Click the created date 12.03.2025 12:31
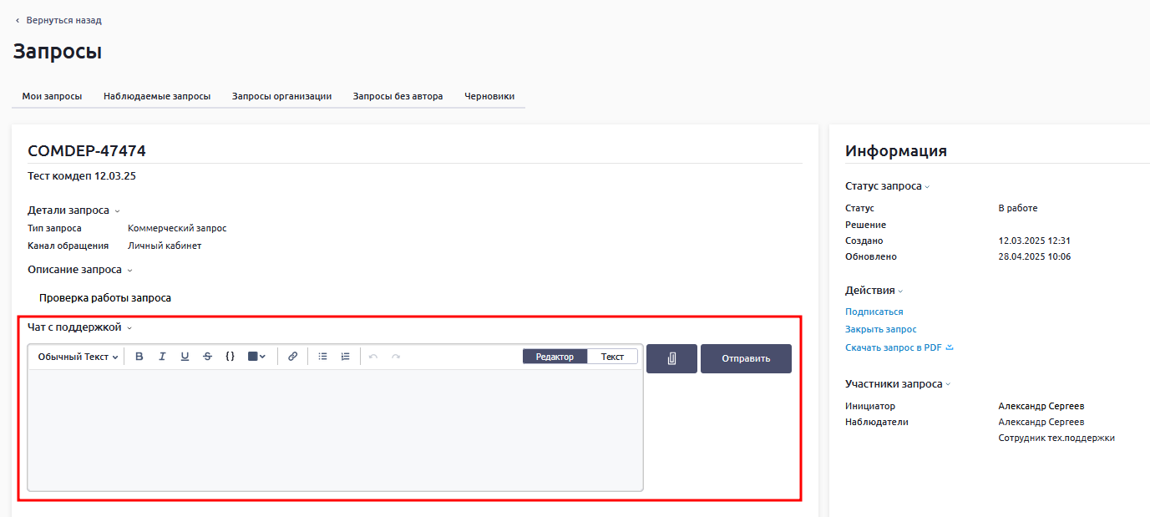 [1034, 241]
